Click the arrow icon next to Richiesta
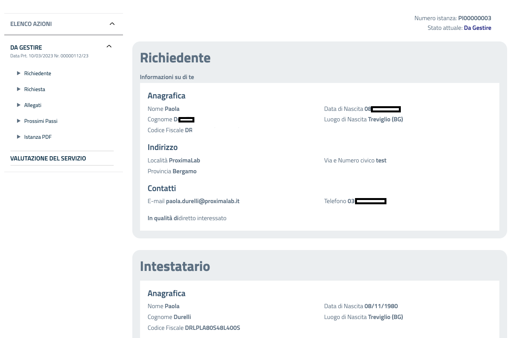This screenshot has width=511, height=338. [x=19, y=89]
